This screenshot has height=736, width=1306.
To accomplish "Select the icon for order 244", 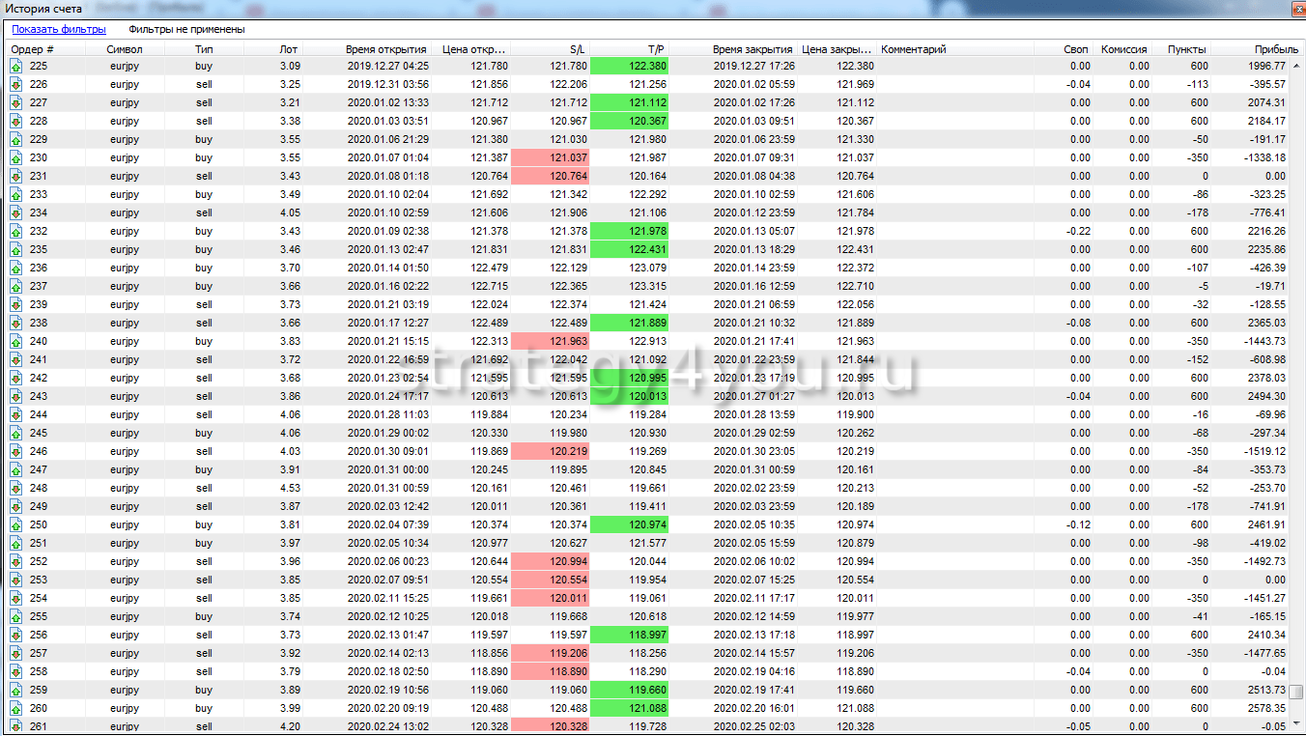I will pos(16,414).
